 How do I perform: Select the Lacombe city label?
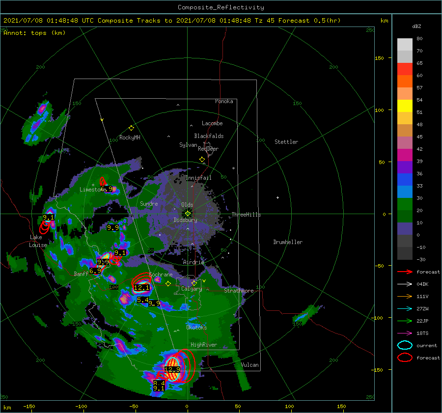click(212, 123)
